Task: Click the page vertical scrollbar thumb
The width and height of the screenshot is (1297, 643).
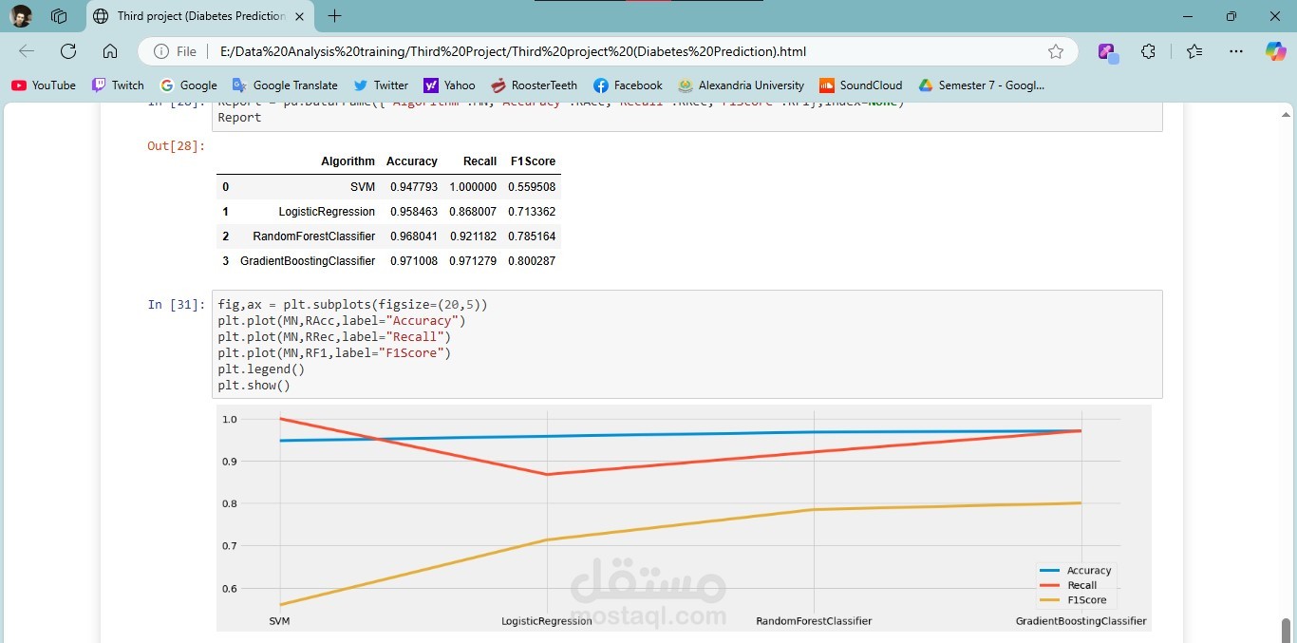Action: (1287, 631)
